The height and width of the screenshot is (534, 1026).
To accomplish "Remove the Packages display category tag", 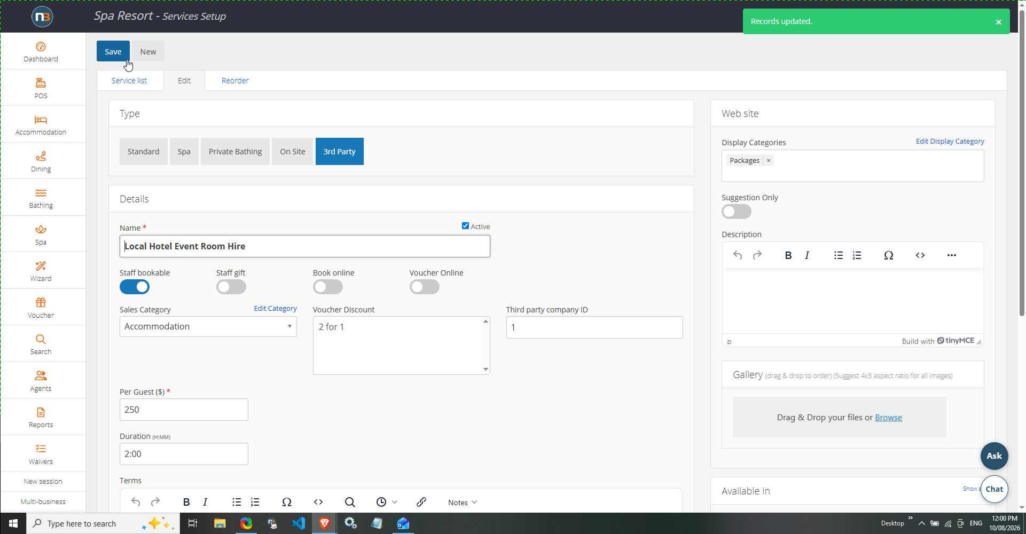I will 769,160.
